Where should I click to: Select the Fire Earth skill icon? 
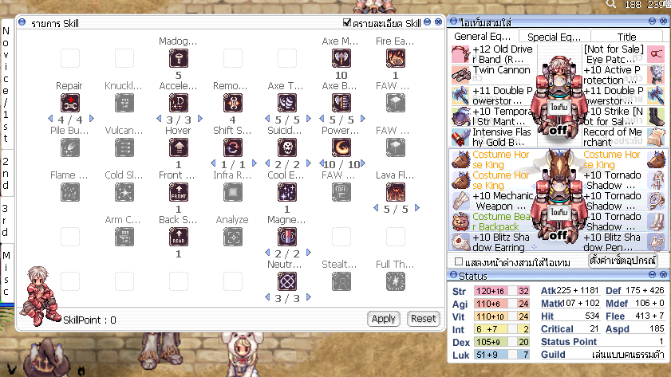(396, 58)
